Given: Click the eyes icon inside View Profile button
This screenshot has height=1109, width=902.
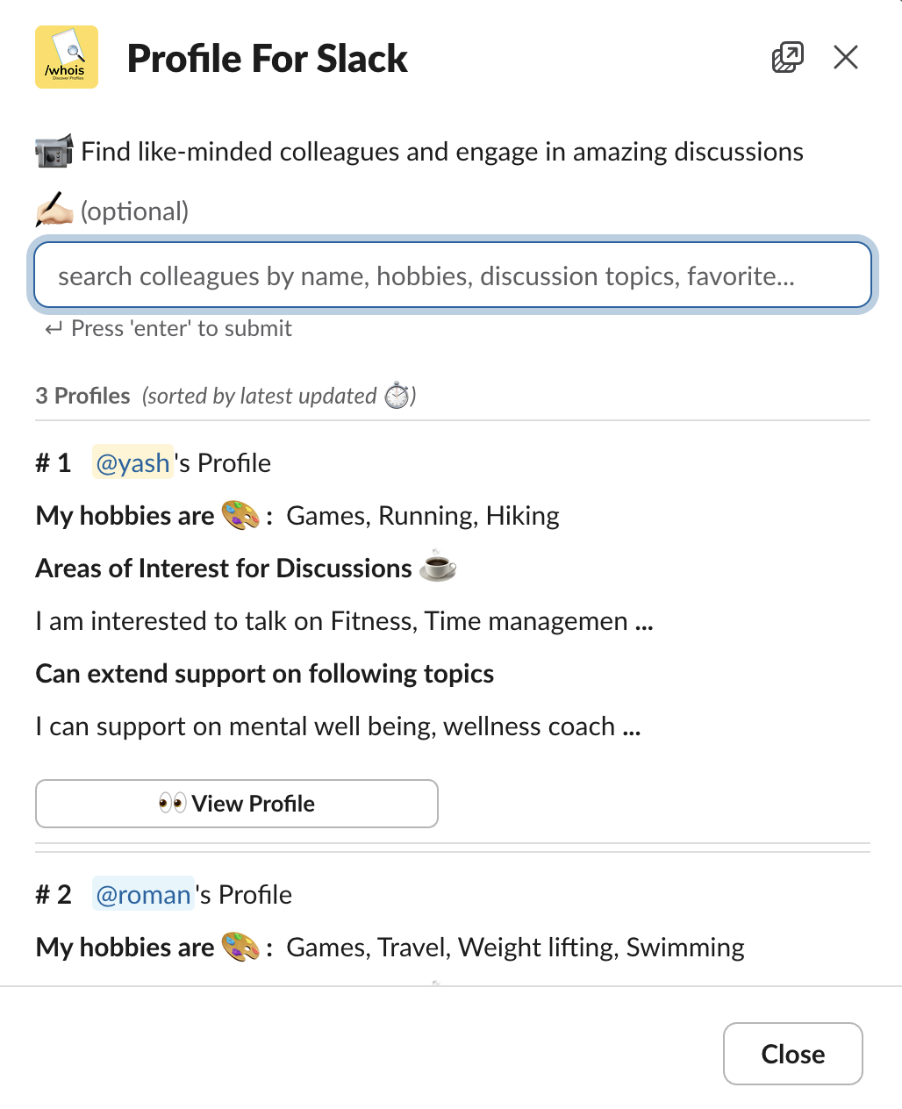Looking at the screenshot, I should tap(173, 803).
